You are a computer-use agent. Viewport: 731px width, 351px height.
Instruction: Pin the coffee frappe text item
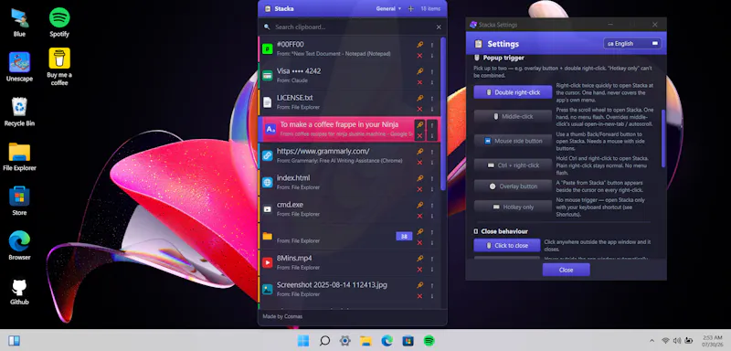[x=419, y=125]
